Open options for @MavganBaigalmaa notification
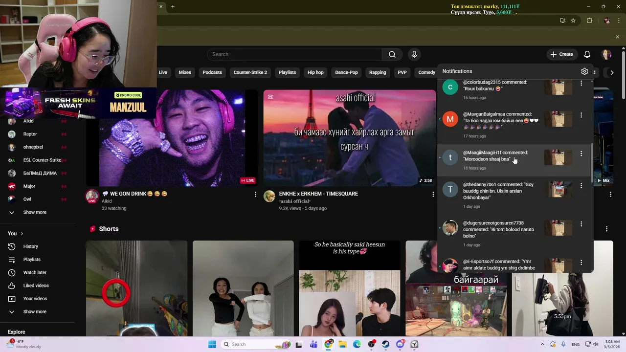626x352 pixels. 581,115
